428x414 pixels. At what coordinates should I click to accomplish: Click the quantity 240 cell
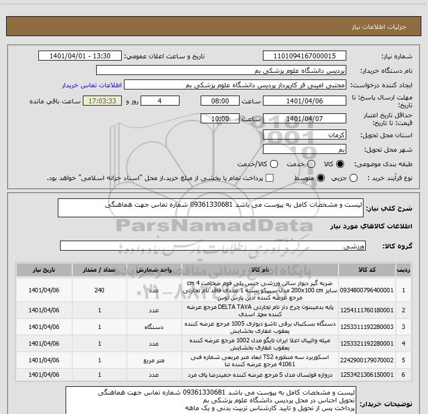pos(99,290)
